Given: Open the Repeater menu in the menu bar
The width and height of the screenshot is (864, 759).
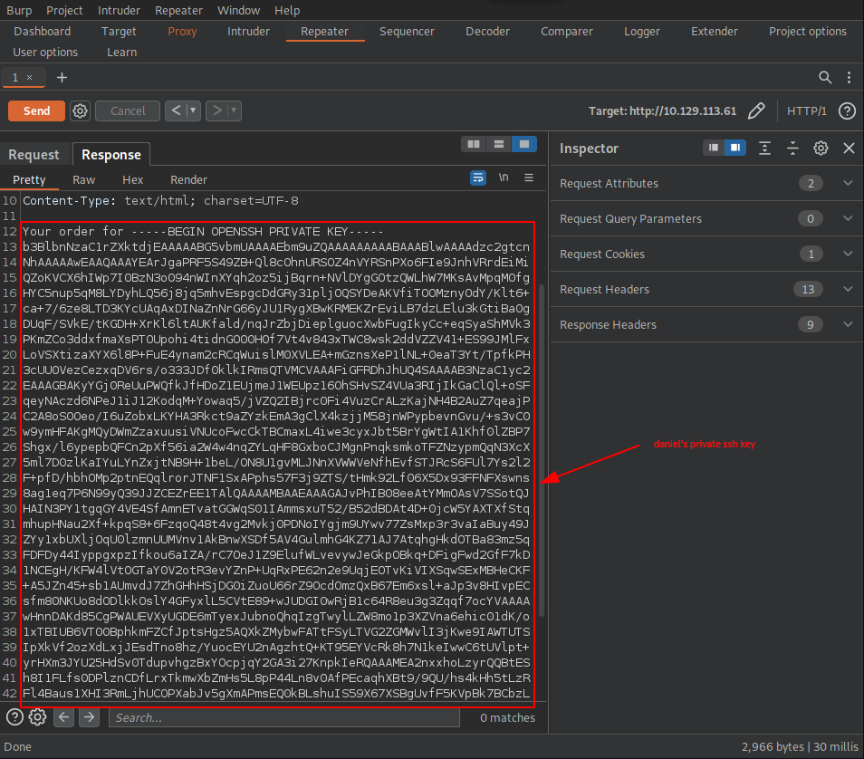Looking at the screenshot, I should (178, 10).
